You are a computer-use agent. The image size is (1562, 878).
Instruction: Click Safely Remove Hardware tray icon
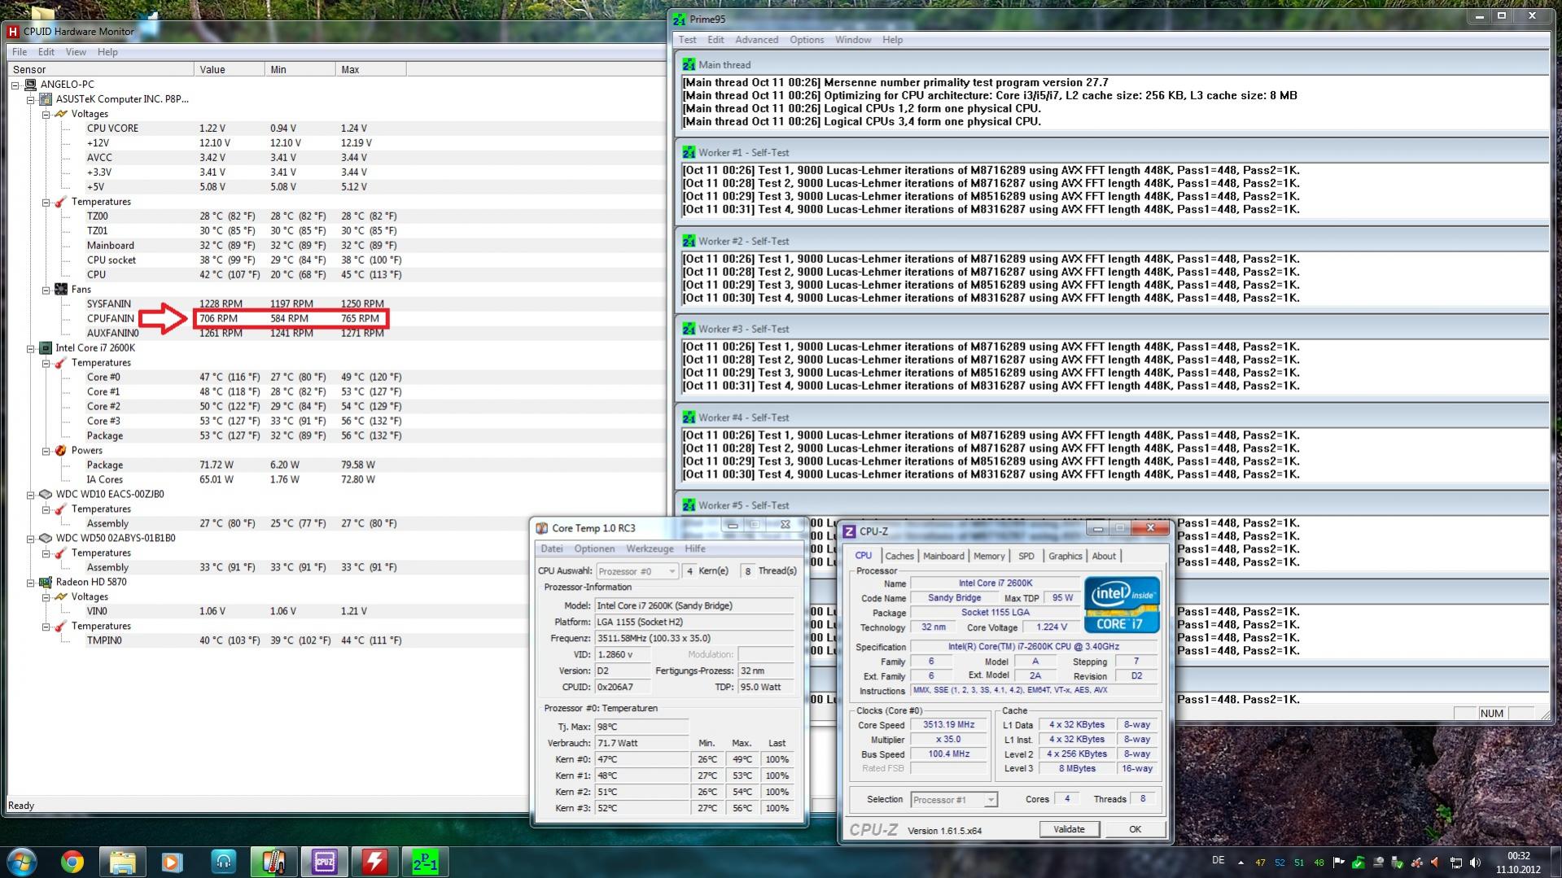pos(1397,863)
